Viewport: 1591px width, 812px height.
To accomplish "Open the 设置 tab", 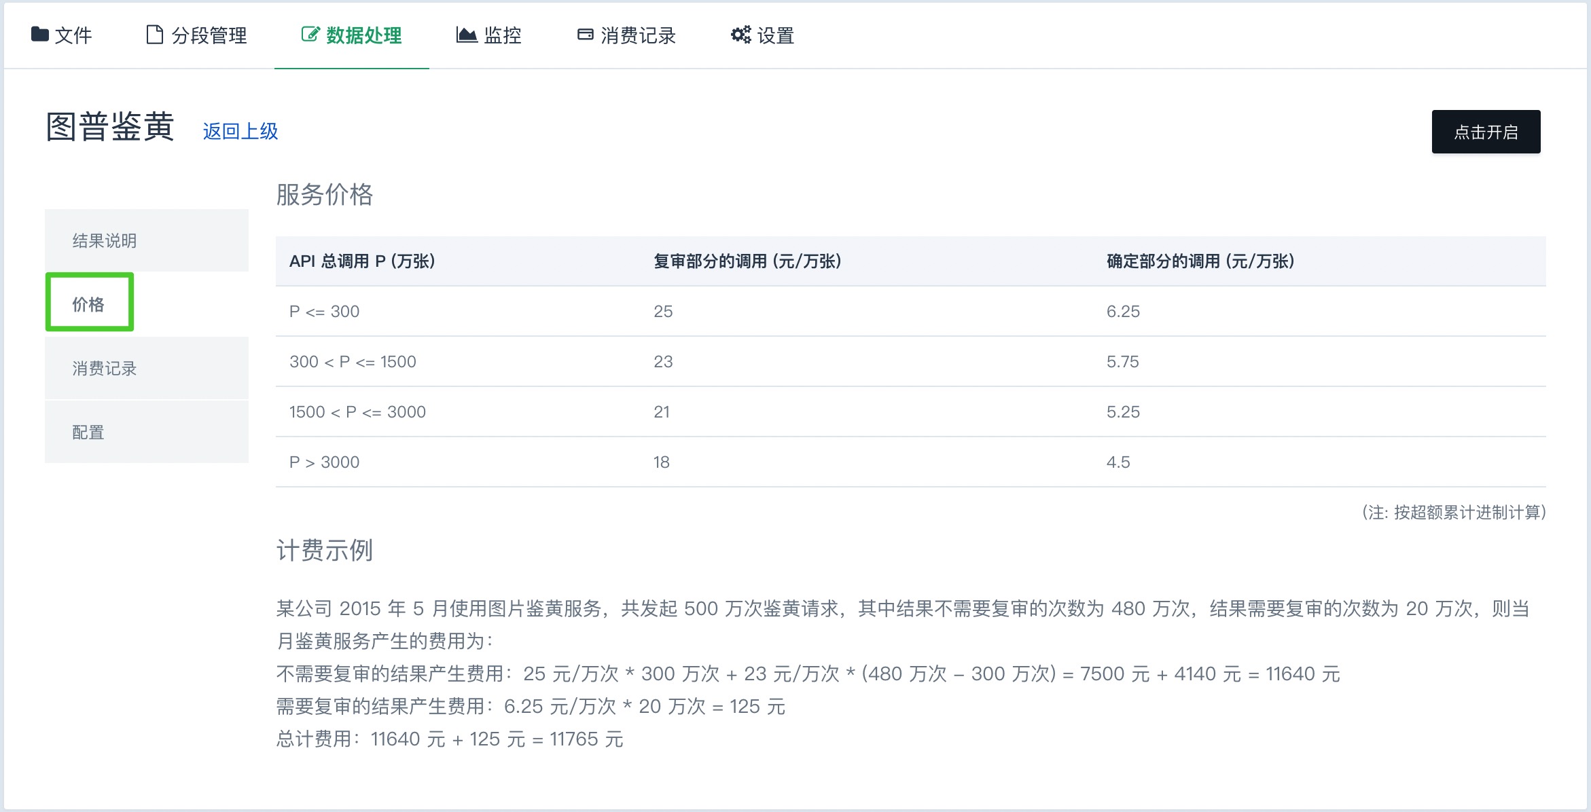I will (763, 35).
